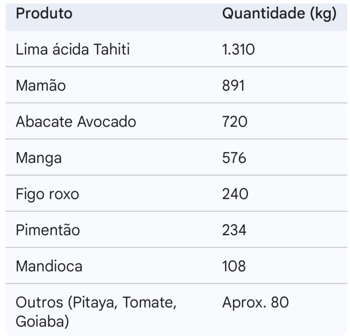This screenshot has width=350, height=336.
Task: Select the Manga product cell
Action: tap(39, 158)
